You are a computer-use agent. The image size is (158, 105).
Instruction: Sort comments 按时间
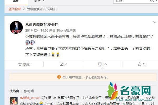tap(29, 91)
